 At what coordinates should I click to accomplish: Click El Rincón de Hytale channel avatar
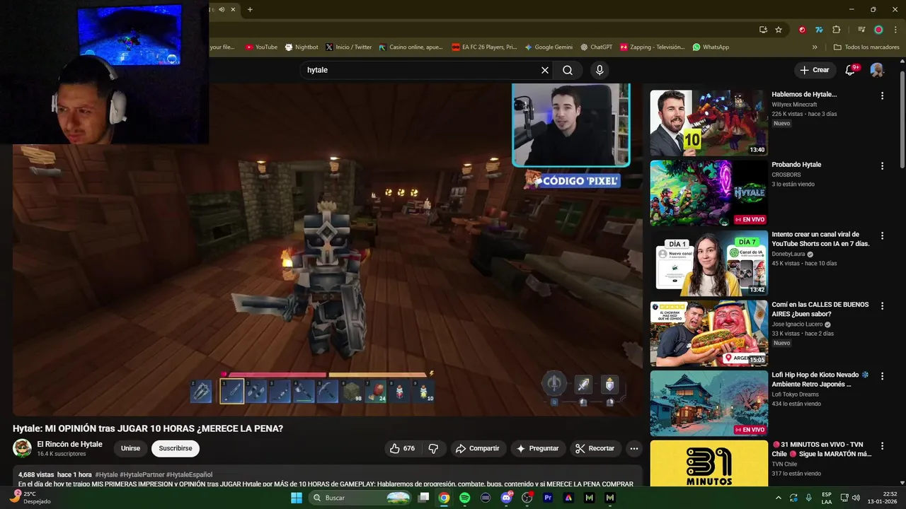(x=22, y=448)
